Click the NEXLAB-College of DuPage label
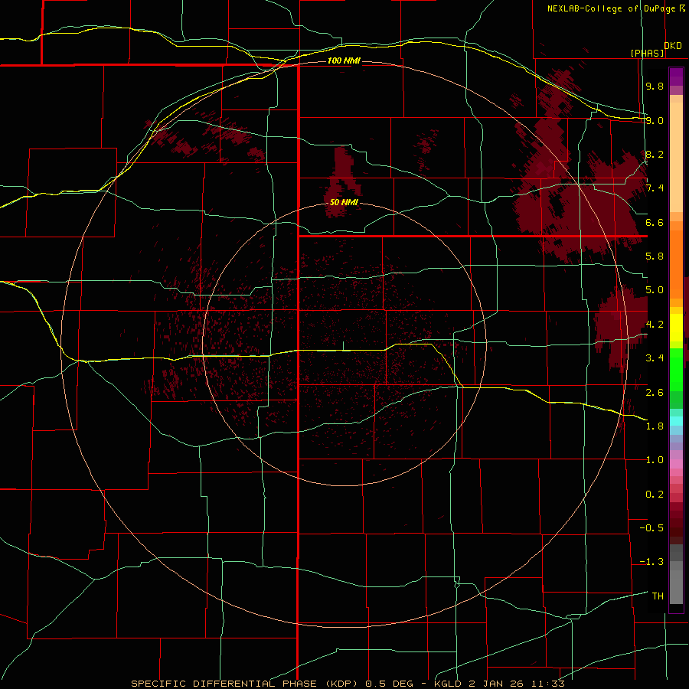The width and height of the screenshot is (689, 689). point(611,8)
